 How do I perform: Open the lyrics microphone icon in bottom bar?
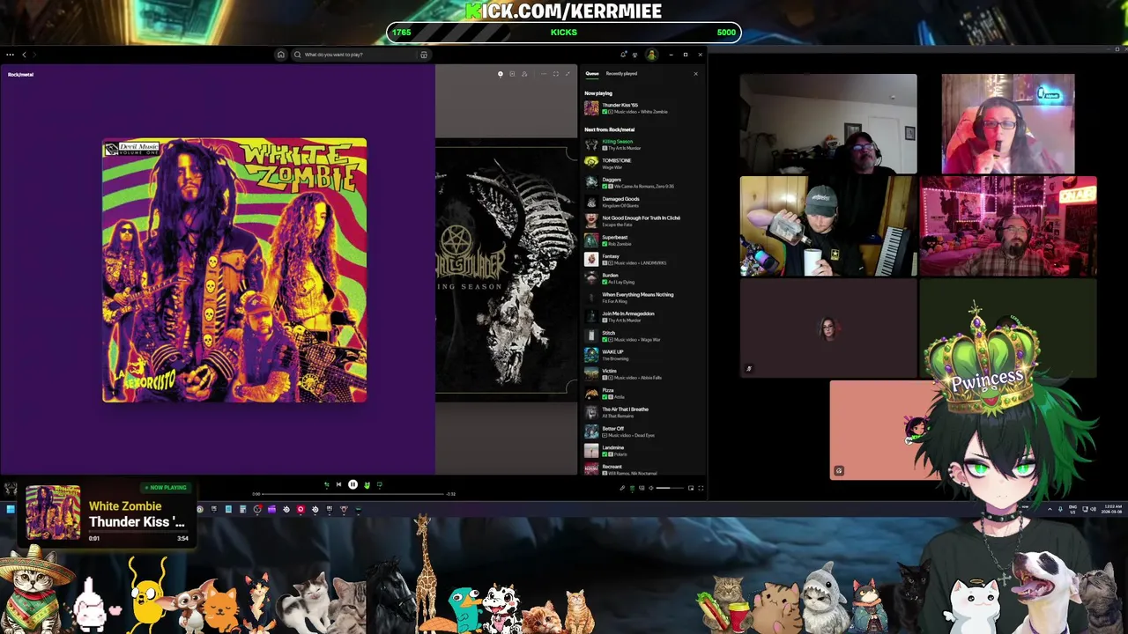pos(622,488)
